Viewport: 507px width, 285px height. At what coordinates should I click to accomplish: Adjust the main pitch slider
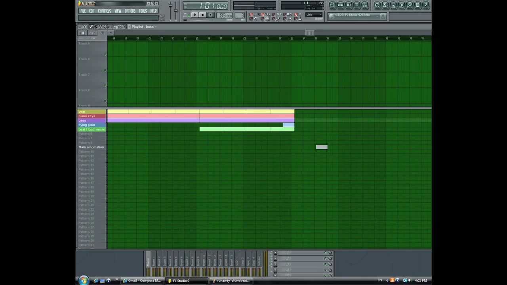click(x=176, y=10)
